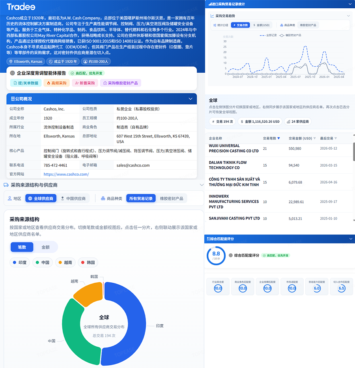The height and width of the screenshot is (368, 355).
Task: Click the user-plus icon in 新晋采购 tag
Action: click(x=77, y=83)
